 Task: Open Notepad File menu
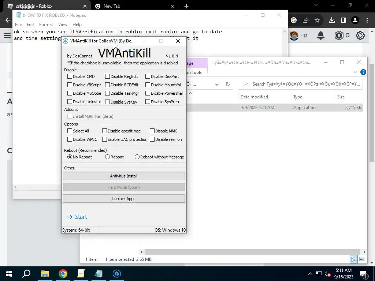coord(18,25)
